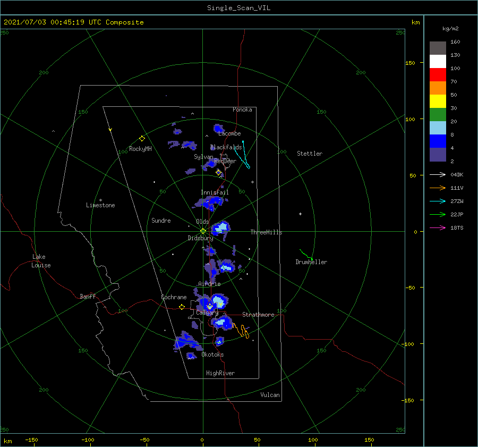Click the Innisfail city label
This screenshot has width=478, height=447.
215,192
